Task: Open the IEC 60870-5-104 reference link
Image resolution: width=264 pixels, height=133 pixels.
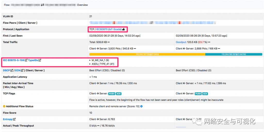Action: coord(14,60)
